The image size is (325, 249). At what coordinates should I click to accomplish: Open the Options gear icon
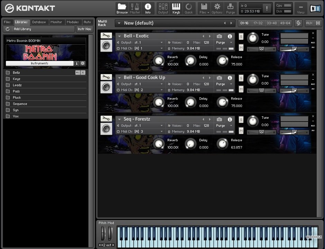[x=217, y=8]
